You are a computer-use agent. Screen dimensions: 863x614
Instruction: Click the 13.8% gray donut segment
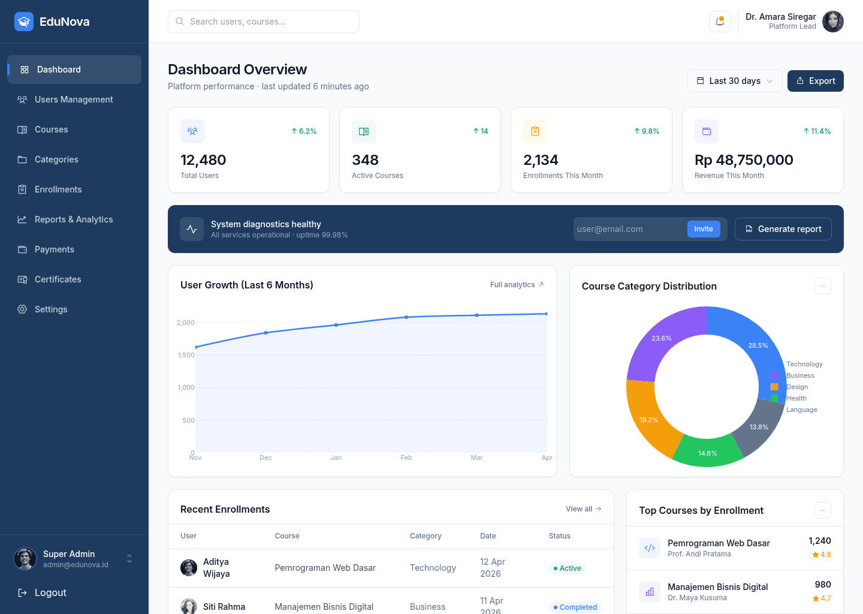[x=759, y=427]
